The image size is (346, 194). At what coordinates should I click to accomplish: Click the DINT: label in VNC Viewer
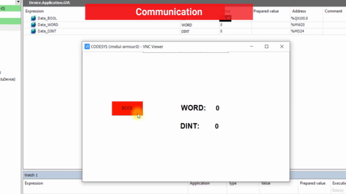pos(190,126)
